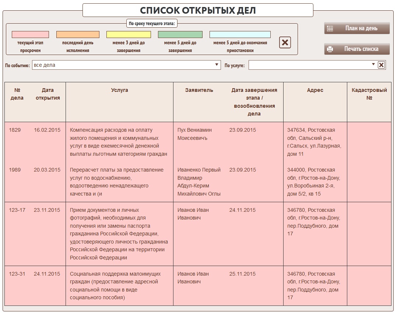Choose the green less-than-5-days swatch
Viewport: 397px width, 314px height.
(x=180, y=34)
